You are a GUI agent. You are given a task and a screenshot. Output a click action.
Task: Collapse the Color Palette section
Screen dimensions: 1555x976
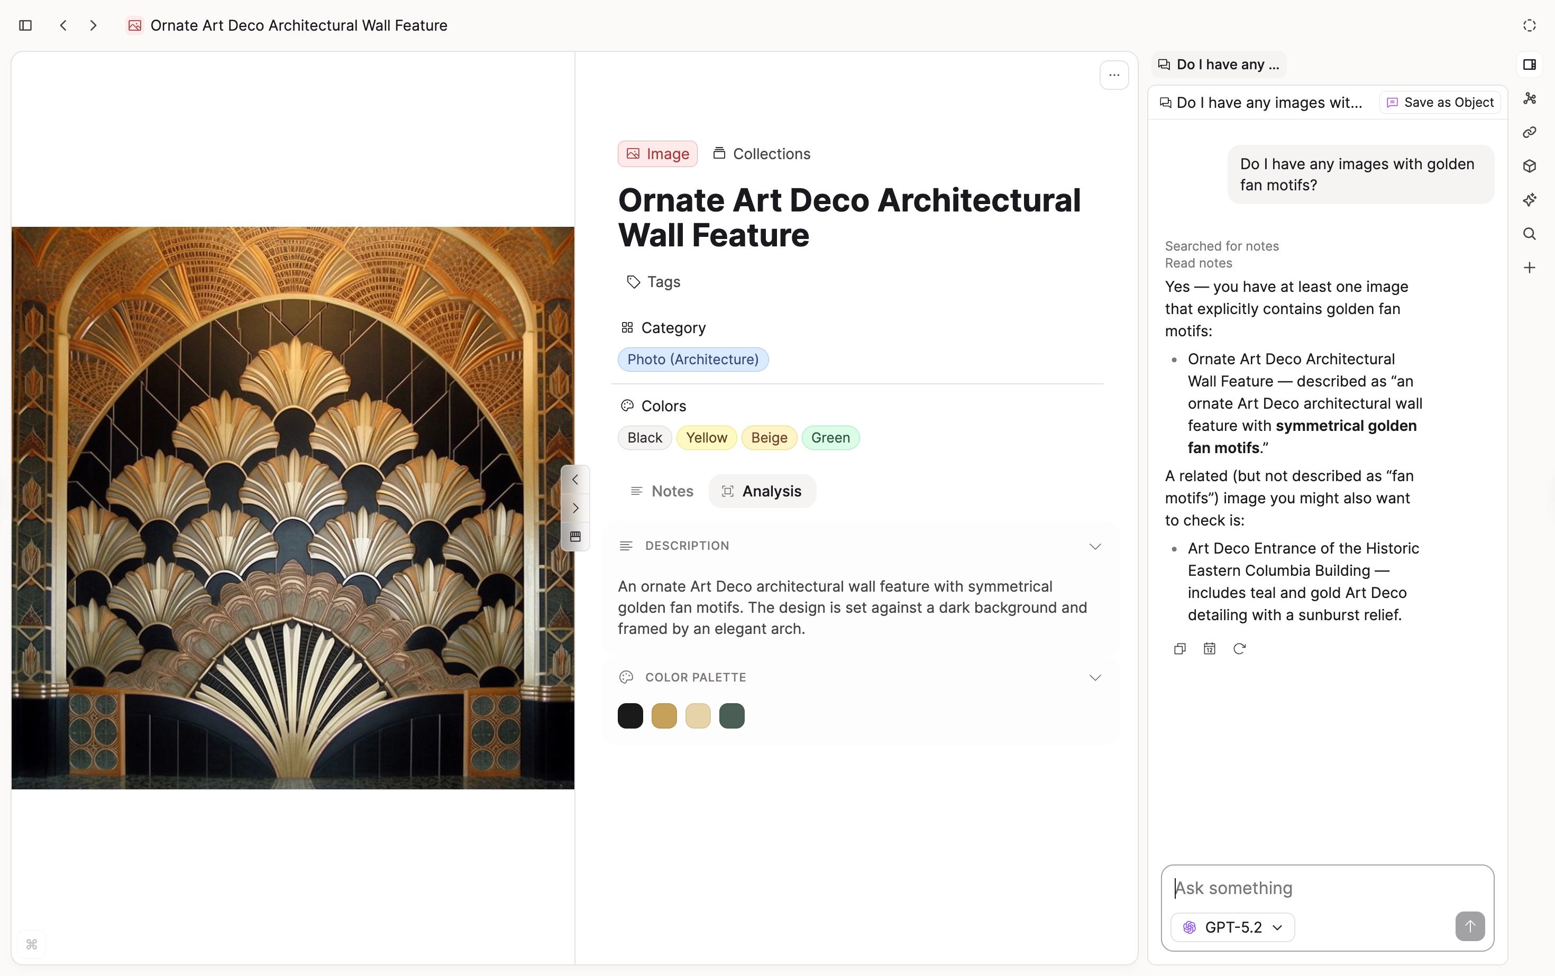point(1094,678)
